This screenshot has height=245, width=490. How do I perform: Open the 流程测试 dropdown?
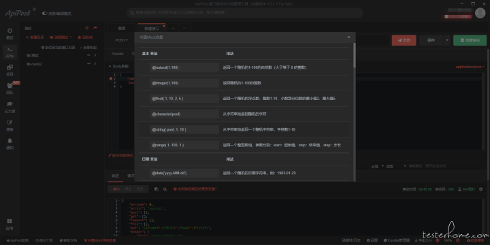pyautogui.click(x=61, y=37)
